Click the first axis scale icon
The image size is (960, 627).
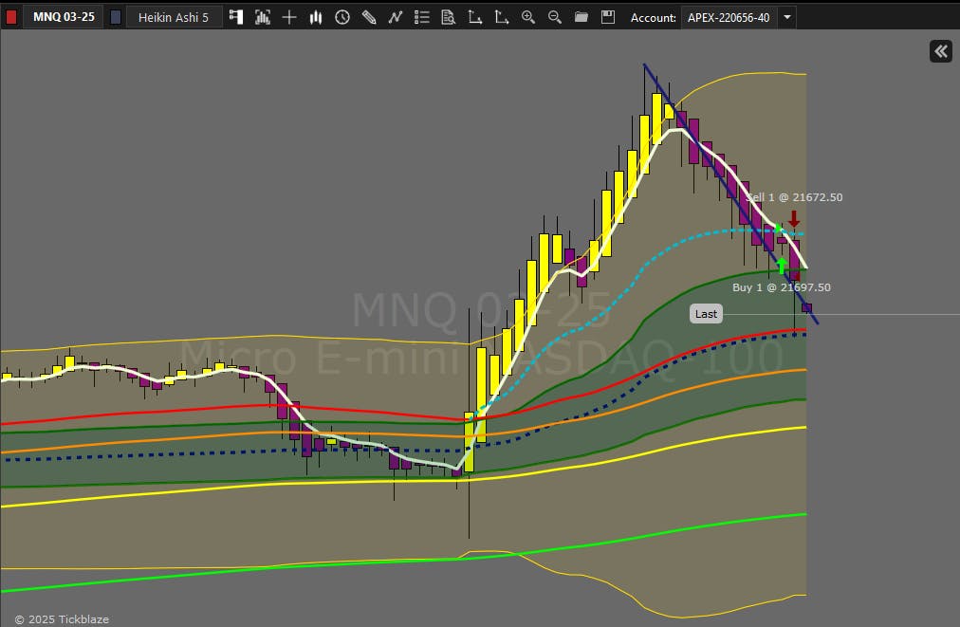tap(475, 17)
